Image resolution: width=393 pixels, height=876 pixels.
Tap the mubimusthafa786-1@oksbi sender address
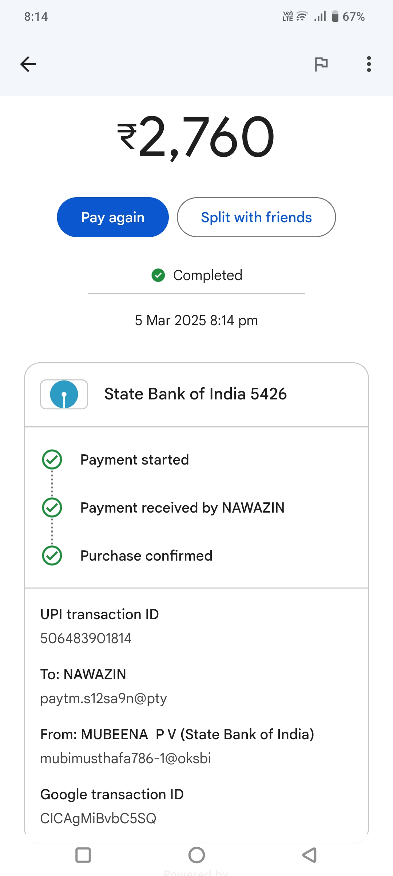[x=126, y=758]
